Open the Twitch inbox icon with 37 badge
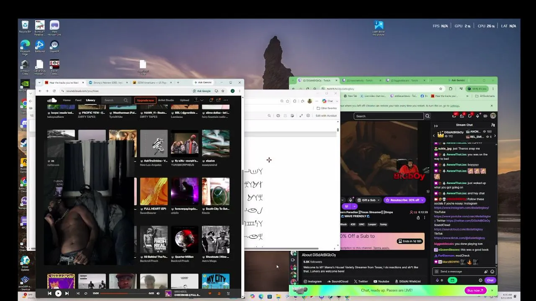This screenshot has width=536, height=301. (454, 116)
